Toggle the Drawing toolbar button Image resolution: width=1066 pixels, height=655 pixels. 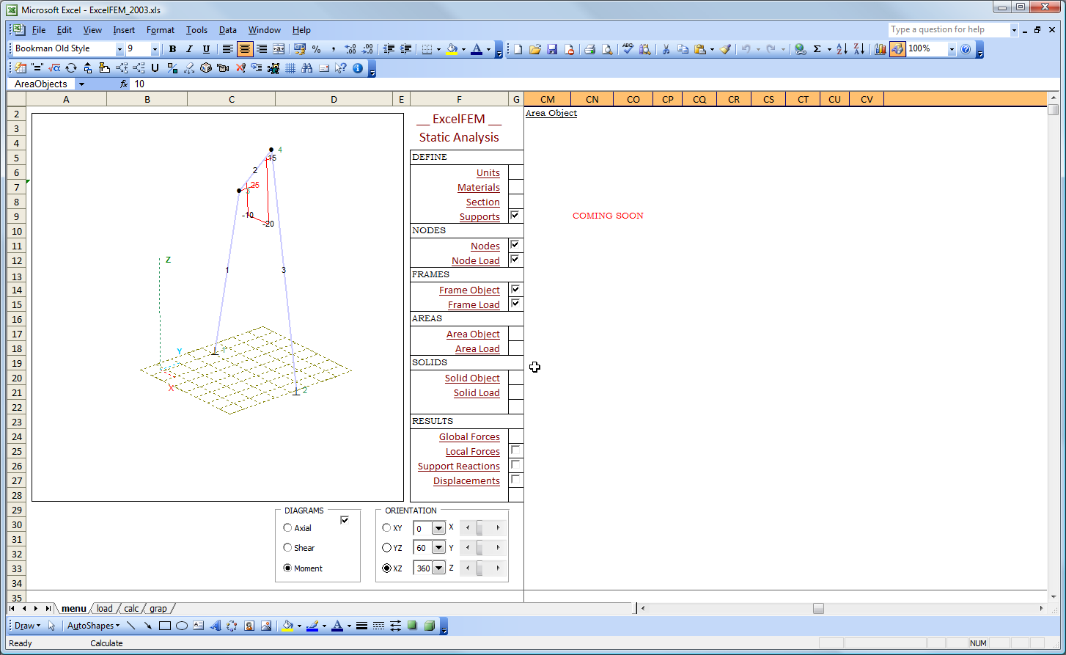coord(897,49)
